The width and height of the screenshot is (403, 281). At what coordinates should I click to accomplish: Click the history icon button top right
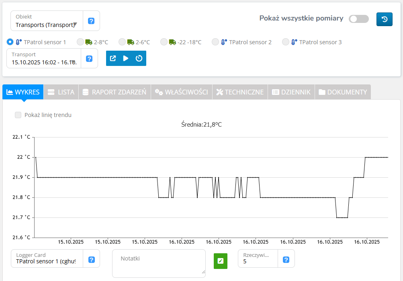384,19
